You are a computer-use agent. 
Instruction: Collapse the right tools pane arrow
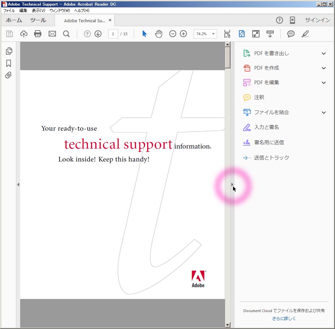click(232, 184)
